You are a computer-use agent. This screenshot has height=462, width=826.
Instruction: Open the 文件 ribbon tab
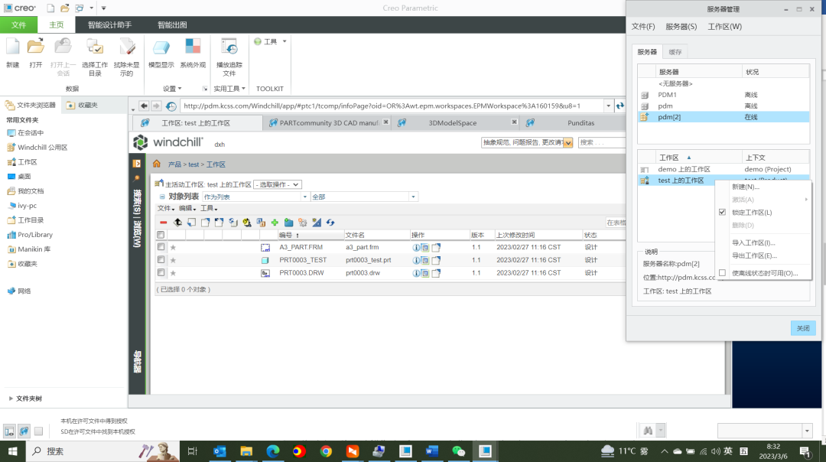pyautogui.click(x=18, y=24)
